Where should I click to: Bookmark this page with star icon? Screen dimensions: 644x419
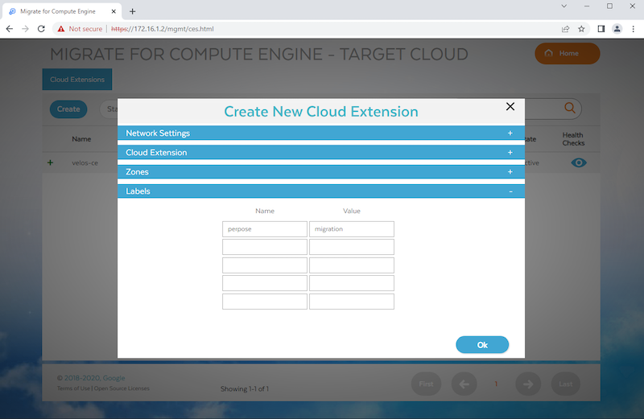click(581, 28)
